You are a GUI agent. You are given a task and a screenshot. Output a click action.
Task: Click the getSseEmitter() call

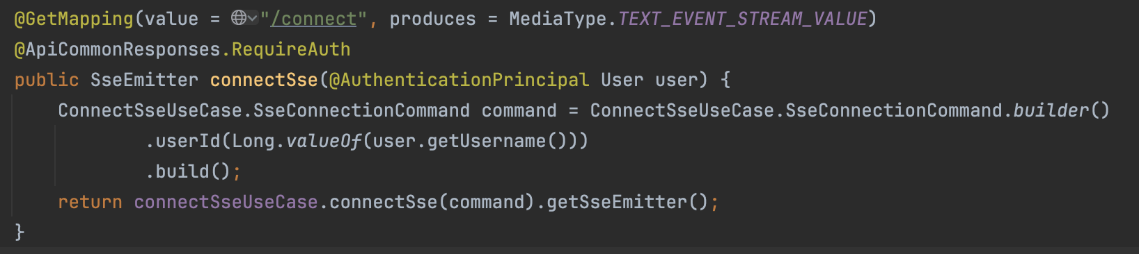[627, 202]
